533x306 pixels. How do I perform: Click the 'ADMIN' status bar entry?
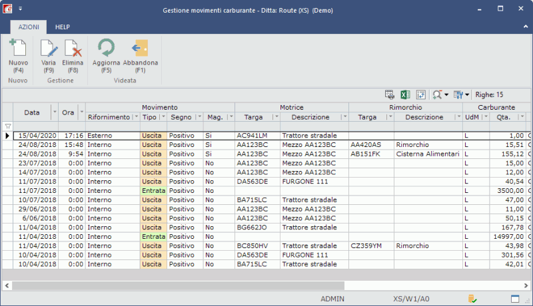pos(332,299)
